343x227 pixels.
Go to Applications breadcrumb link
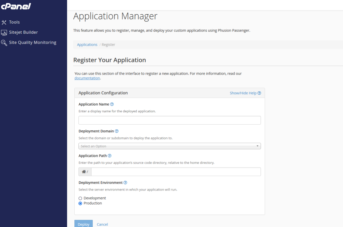[x=87, y=45]
